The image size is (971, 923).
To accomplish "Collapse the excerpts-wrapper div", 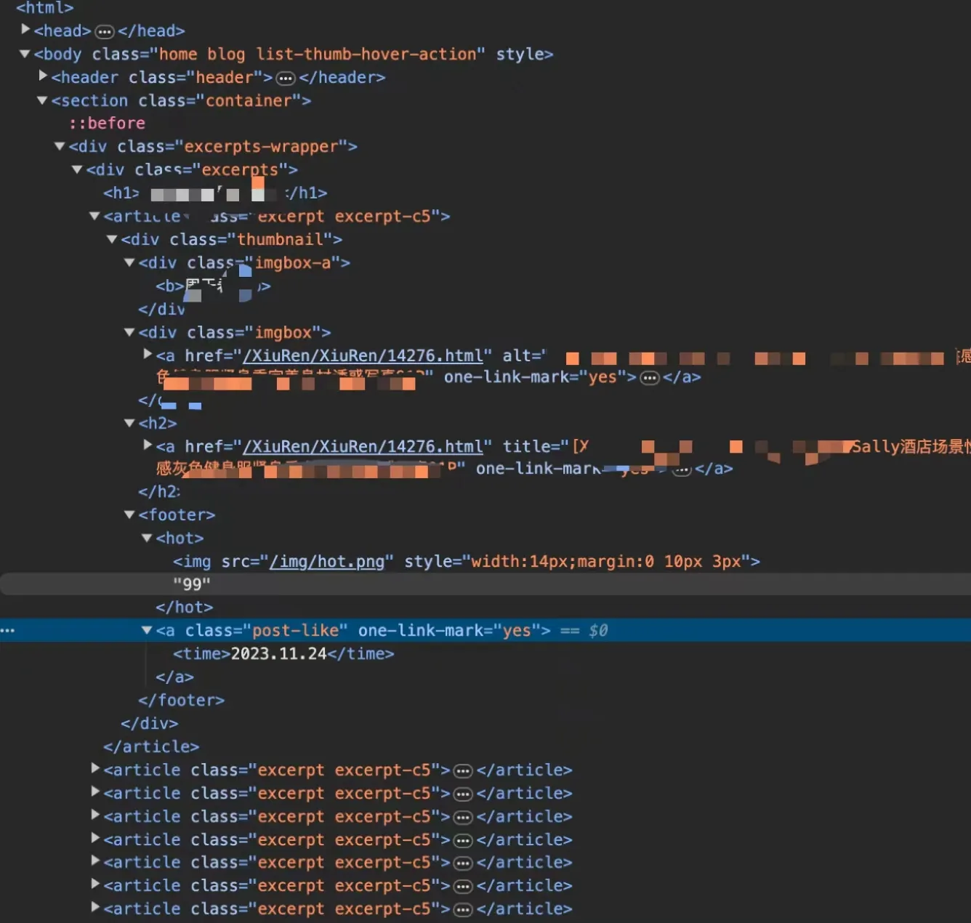I will pos(60,146).
